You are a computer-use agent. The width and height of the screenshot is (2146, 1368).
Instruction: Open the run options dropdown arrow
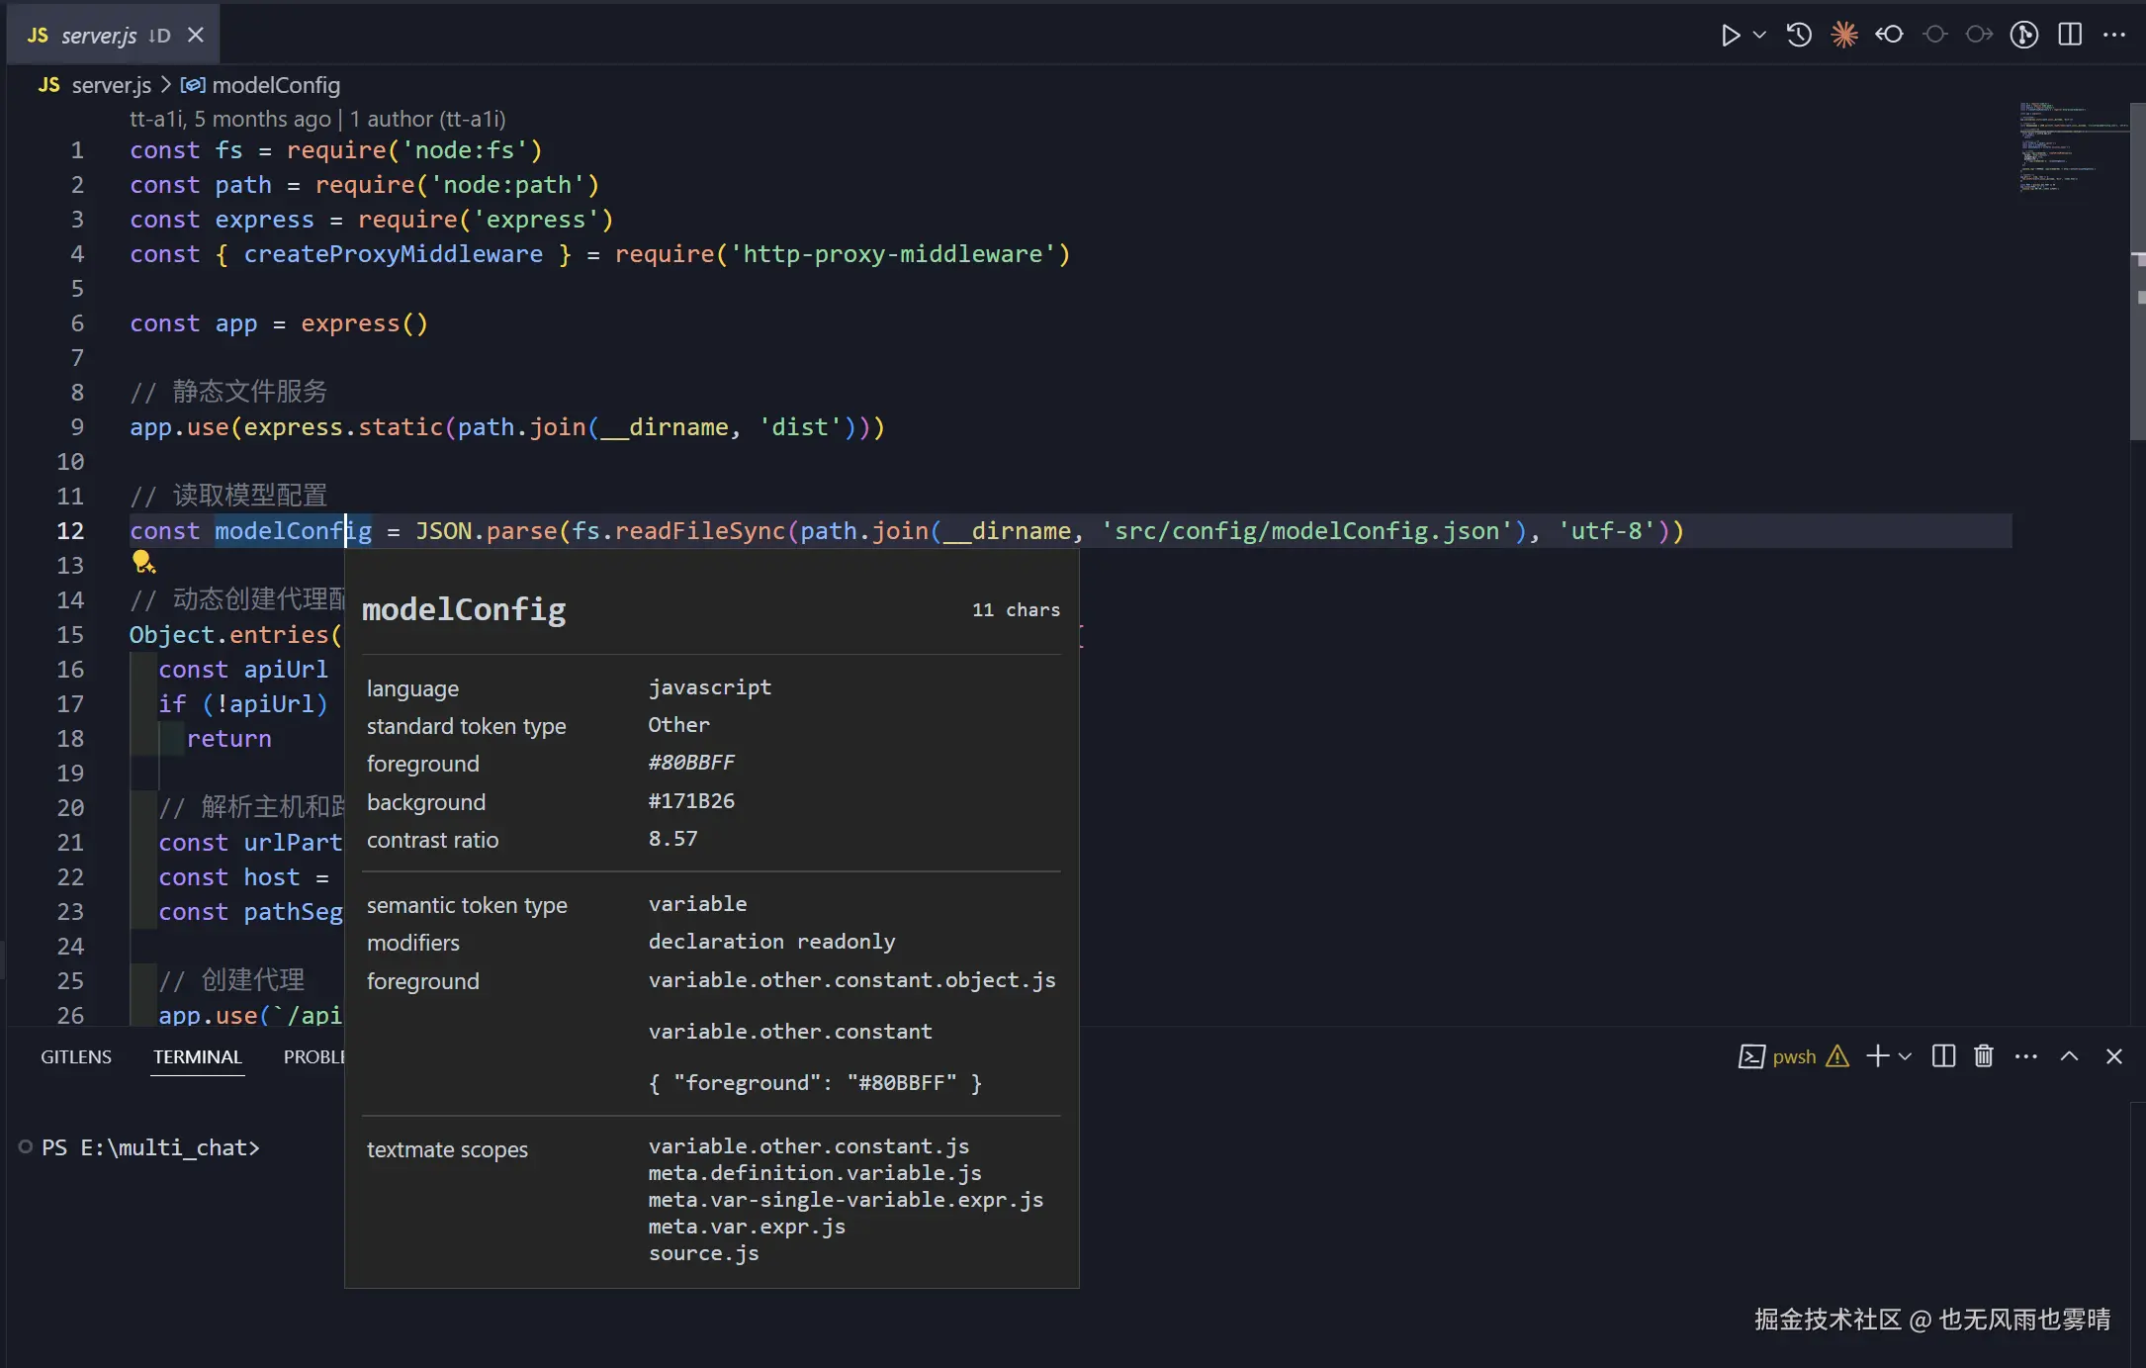pyautogui.click(x=1759, y=36)
